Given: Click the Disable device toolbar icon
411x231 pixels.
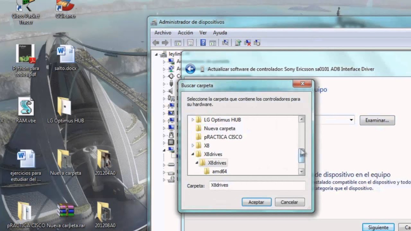Looking at the screenshot, I should [x=257, y=43].
